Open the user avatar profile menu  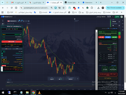[122, 17]
